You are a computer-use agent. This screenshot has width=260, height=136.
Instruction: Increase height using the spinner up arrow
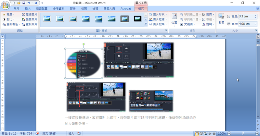click(255, 15)
